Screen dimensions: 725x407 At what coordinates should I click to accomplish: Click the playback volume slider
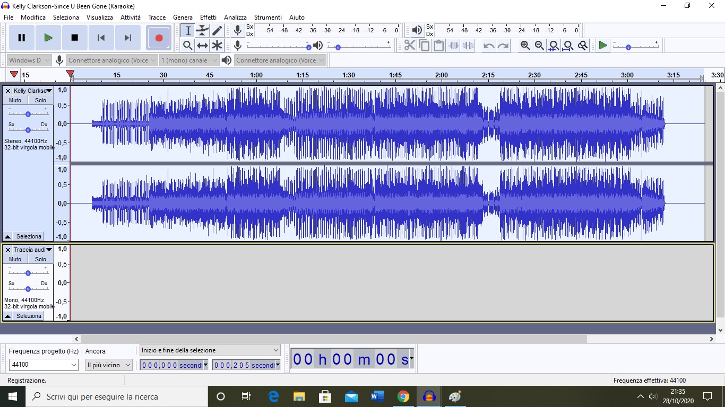click(359, 46)
